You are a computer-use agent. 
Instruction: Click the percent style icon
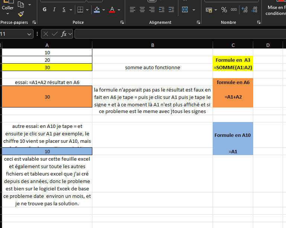[x=224, y=10]
